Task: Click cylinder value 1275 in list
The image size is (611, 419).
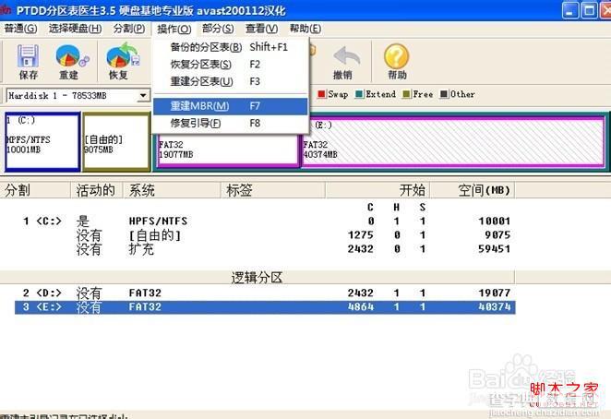Action: (x=361, y=235)
